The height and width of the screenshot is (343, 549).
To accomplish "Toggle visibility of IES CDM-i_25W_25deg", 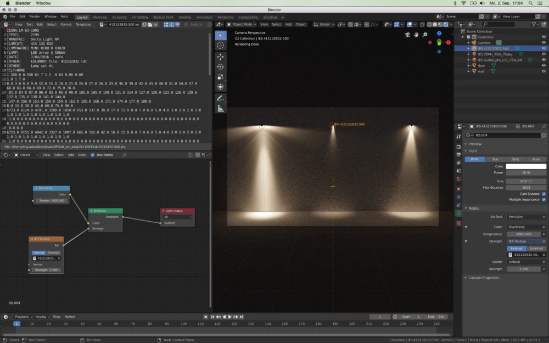I will (x=544, y=54).
